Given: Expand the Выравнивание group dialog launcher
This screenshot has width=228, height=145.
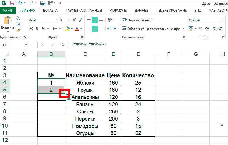Looking at the screenshot, I should point(184,37).
